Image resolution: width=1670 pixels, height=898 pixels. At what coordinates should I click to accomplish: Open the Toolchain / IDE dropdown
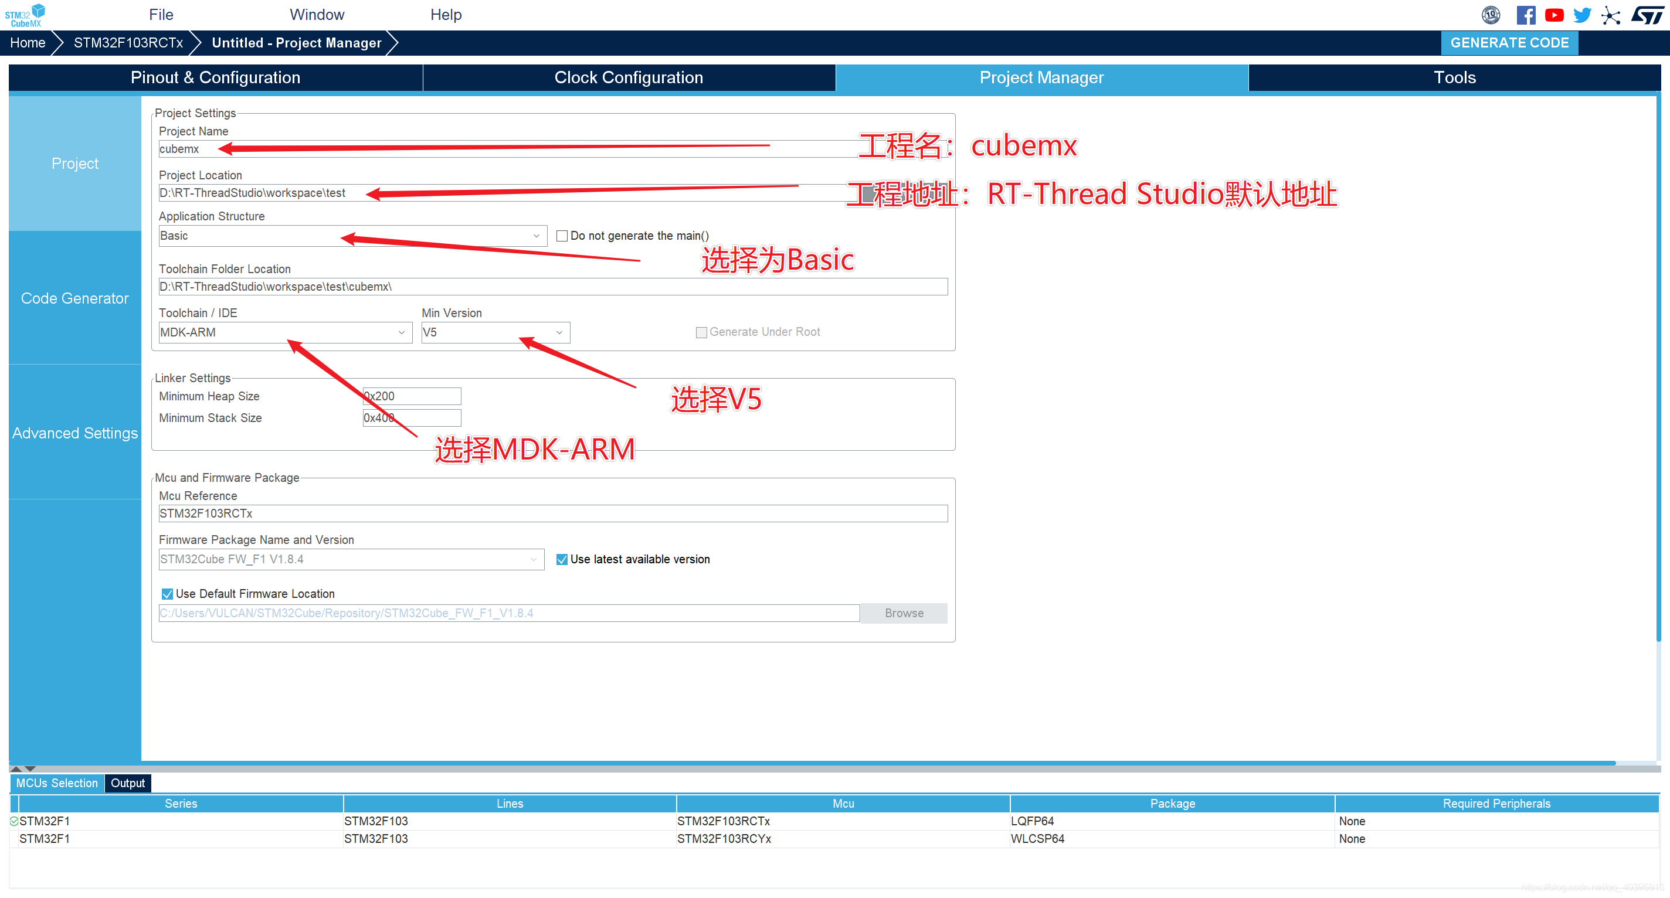[x=401, y=332]
